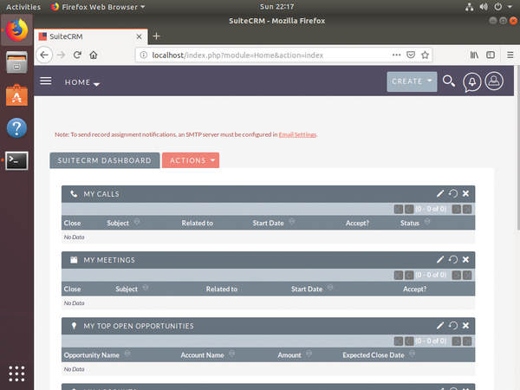Screen dimensions: 520x390
Task: Bookmark this page with star
Action: click(x=425, y=55)
